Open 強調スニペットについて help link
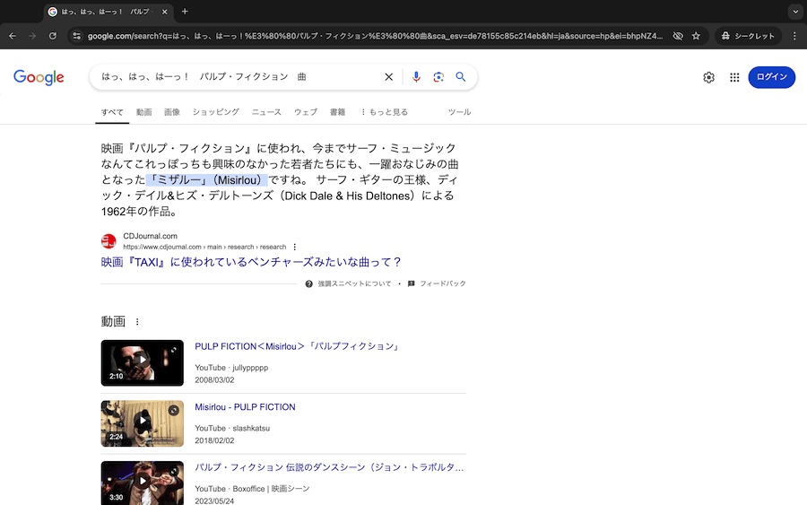The height and width of the screenshot is (505, 807). (354, 283)
